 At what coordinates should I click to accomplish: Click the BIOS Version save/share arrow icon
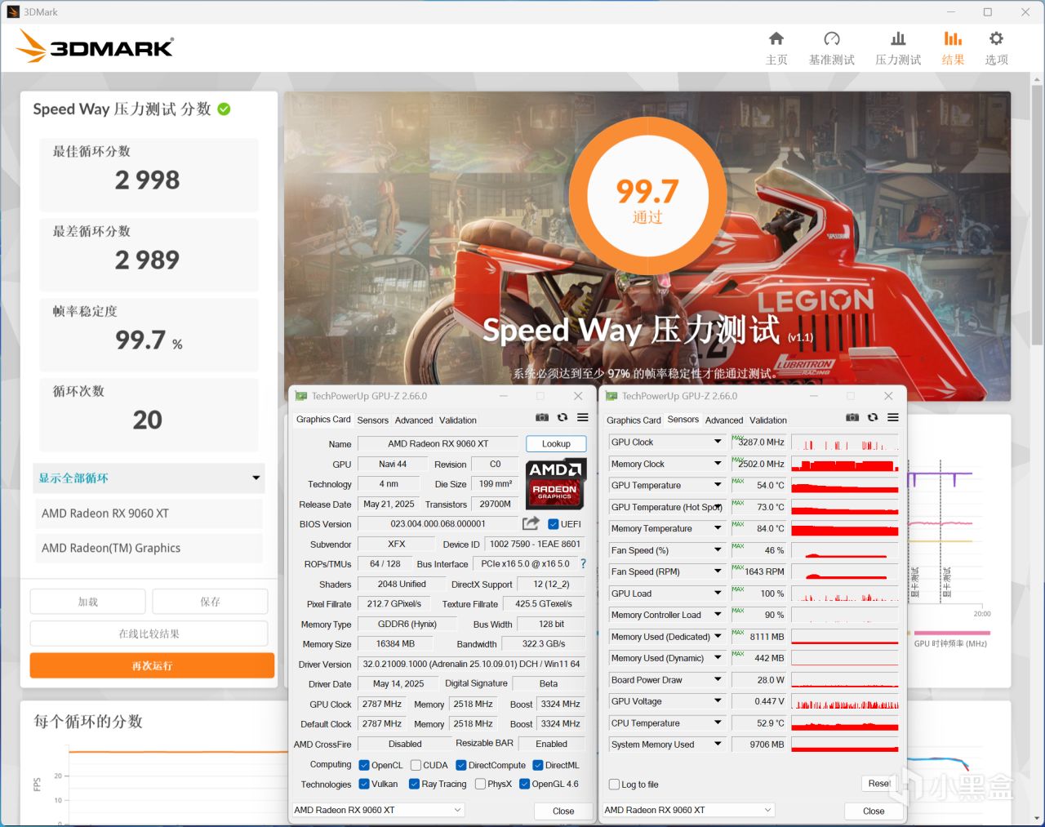(x=531, y=523)
